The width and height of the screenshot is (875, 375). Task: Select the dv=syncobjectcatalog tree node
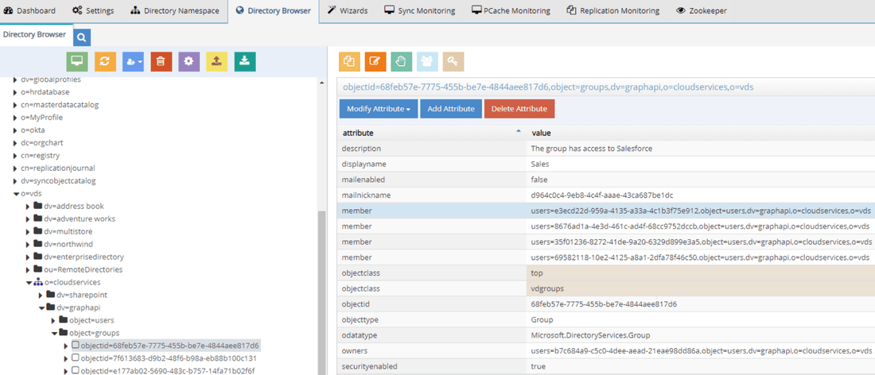click(59, 181)
